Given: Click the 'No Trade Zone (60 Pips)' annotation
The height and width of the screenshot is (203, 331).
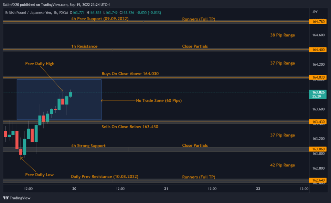Looking at the screenshot, I should point(159,101).
